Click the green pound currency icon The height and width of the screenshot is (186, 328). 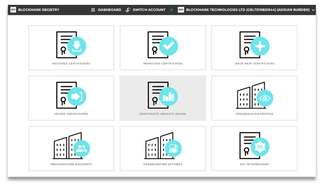tap(171, 10)
